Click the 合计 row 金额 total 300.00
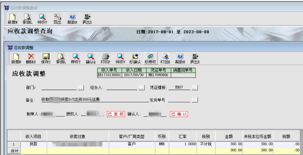 coord(229,150)
